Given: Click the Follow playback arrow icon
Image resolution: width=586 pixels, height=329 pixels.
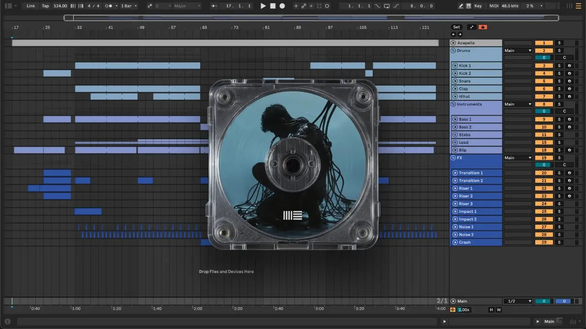Looking at the screenshot, I should (x=214, y=6).
